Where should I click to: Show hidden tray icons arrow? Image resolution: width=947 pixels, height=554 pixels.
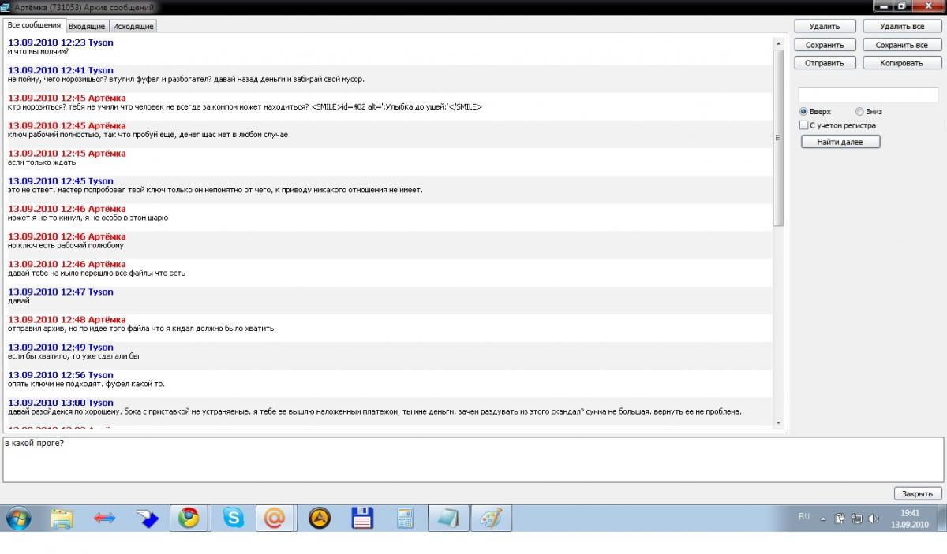click(823, 519)
